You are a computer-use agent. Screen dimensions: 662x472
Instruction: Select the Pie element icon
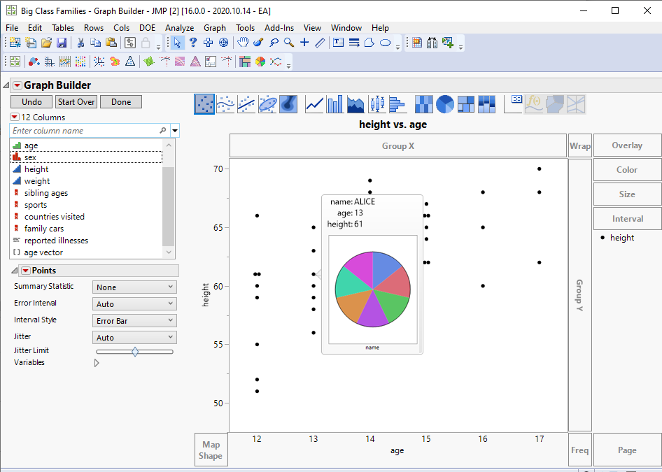pos(444,104)
